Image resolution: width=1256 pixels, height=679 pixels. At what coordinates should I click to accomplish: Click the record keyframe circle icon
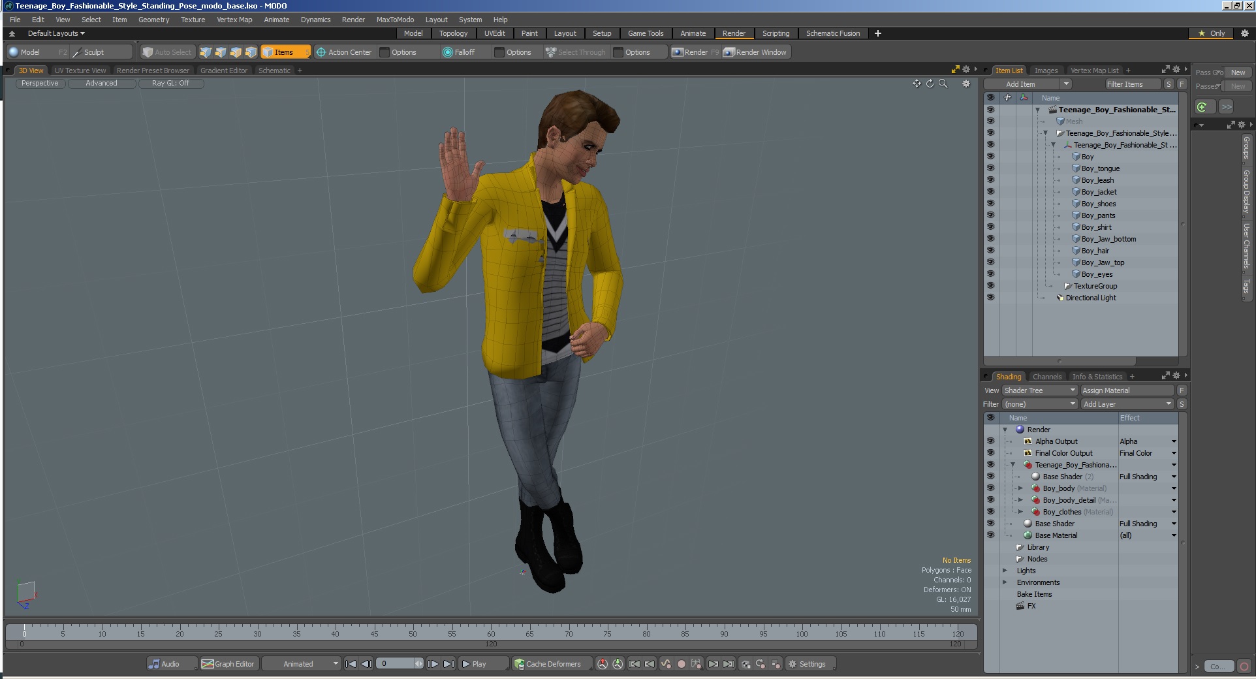pyautogui.click(x=681, y=664)
